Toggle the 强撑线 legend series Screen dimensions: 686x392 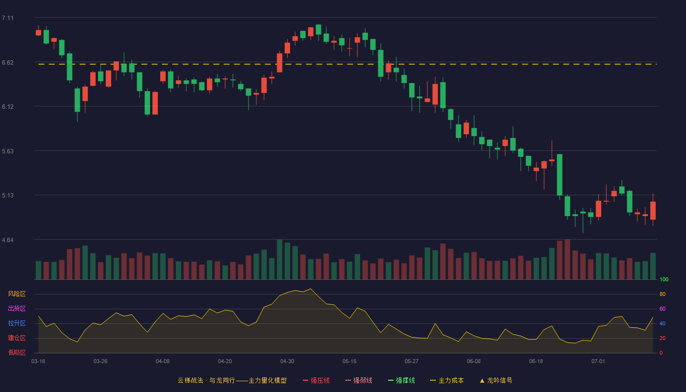point(401,380)
